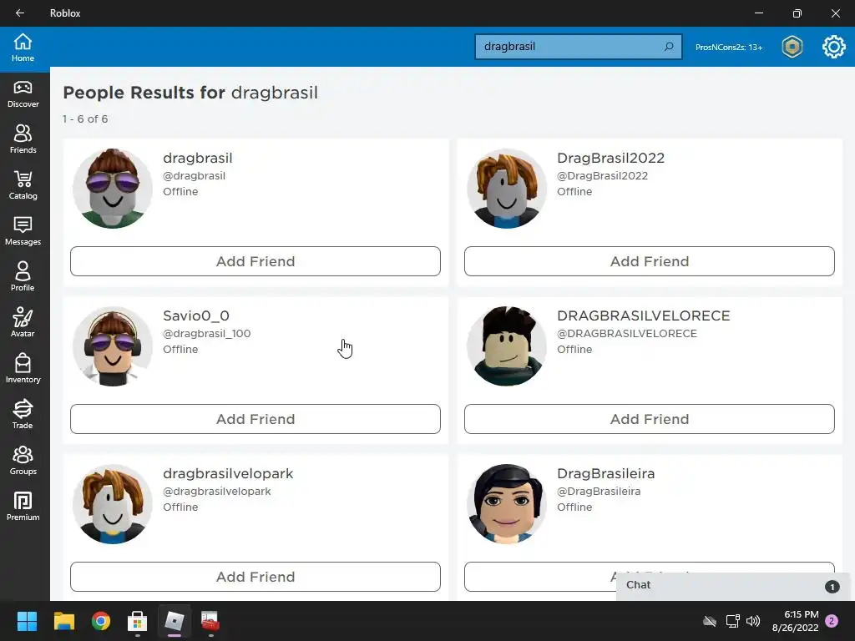Click the volume speaker tray icon
This screenshot has height=641, width=855.
tap(753, 621)
